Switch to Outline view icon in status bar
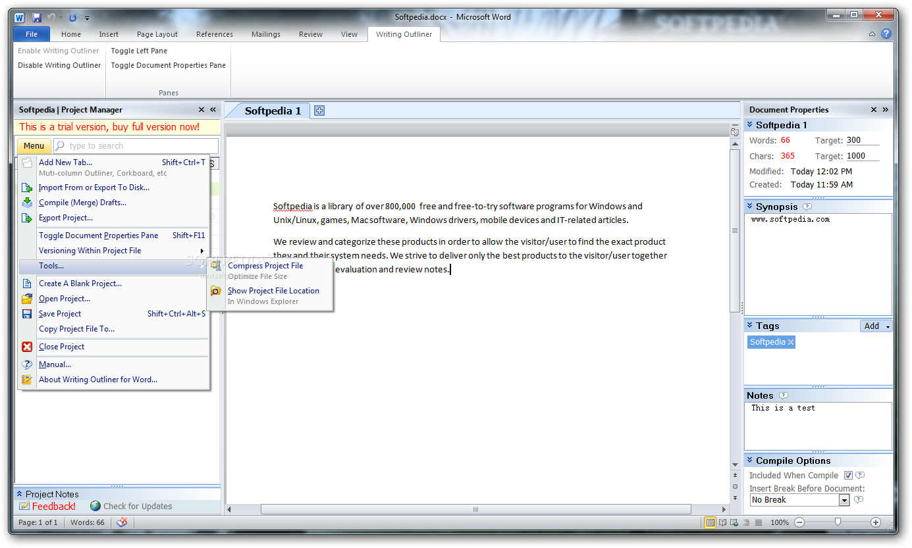 (747, 522)
